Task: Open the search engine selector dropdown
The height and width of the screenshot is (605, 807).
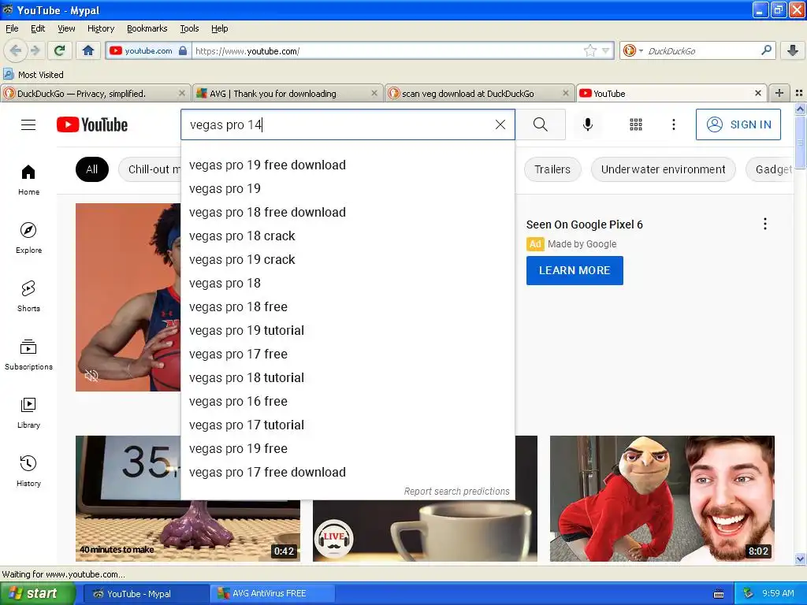Action: (x=634, y=50)
